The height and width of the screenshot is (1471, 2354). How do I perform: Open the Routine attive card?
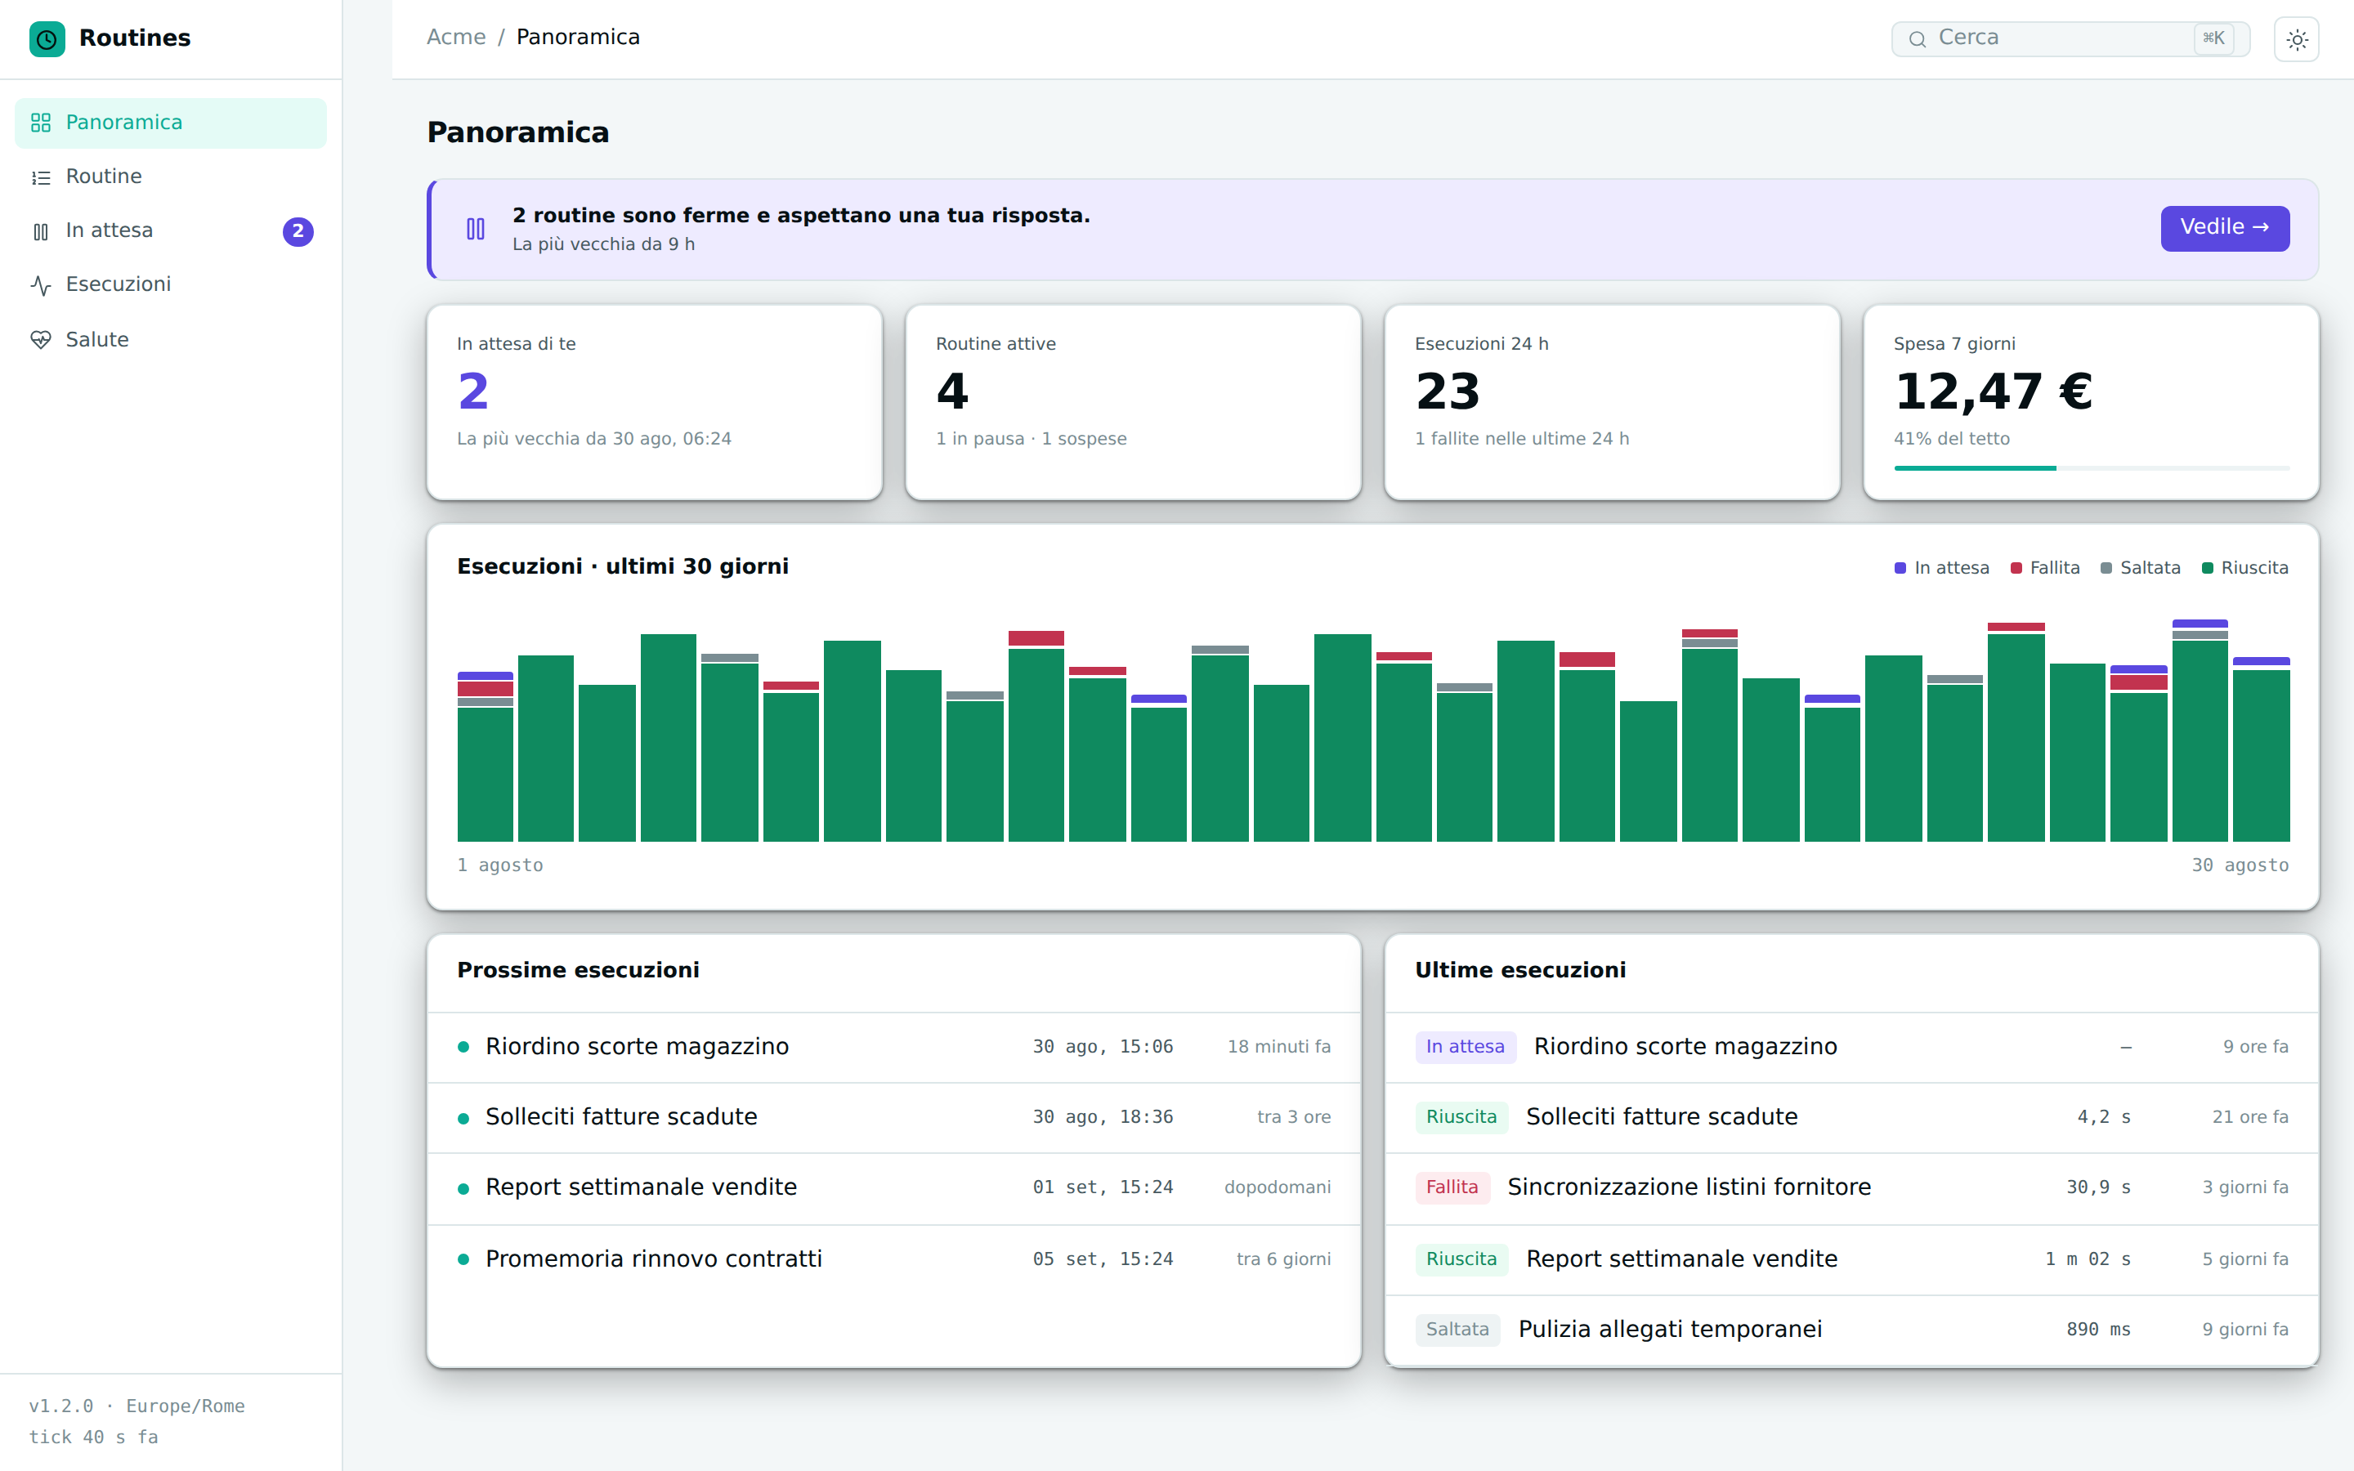tap(1133, 402)
